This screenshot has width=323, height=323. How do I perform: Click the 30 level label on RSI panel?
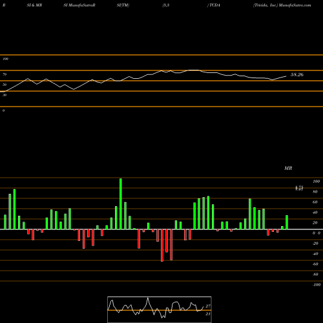click(5, 95)
